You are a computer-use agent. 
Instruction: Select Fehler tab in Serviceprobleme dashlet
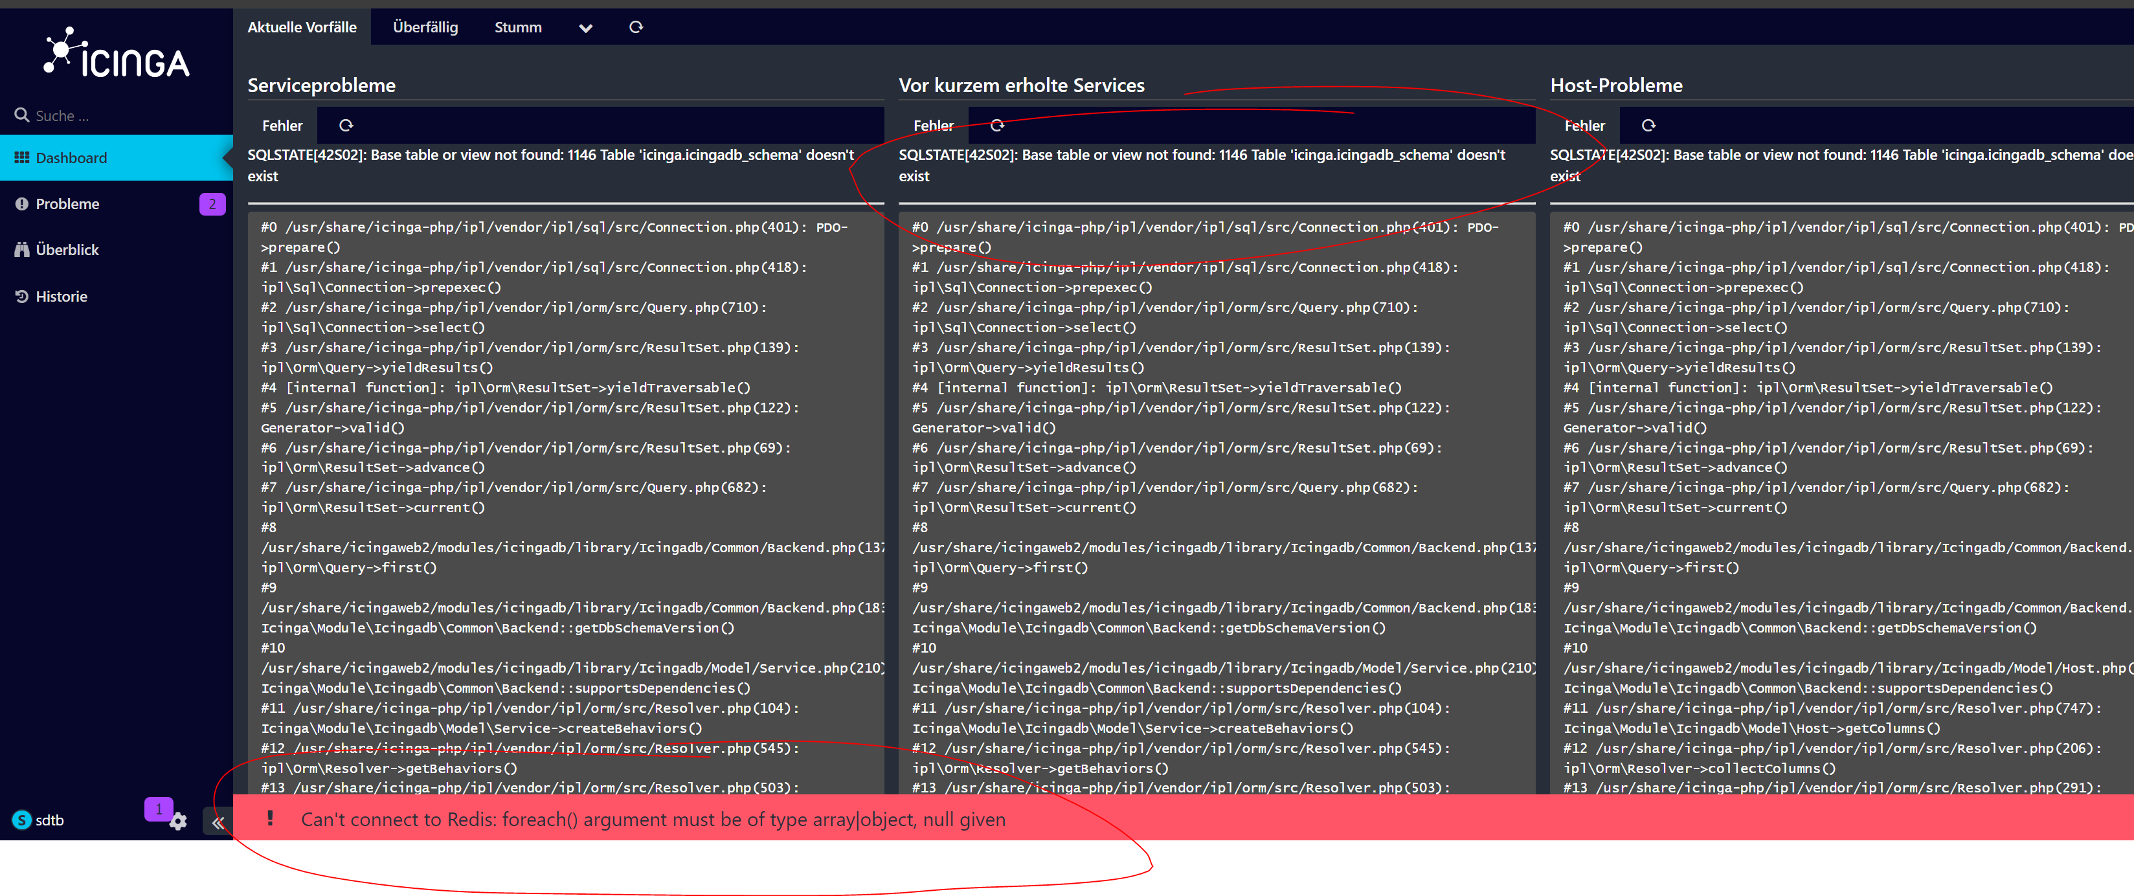pyautogui.click(x=282, y=126)
